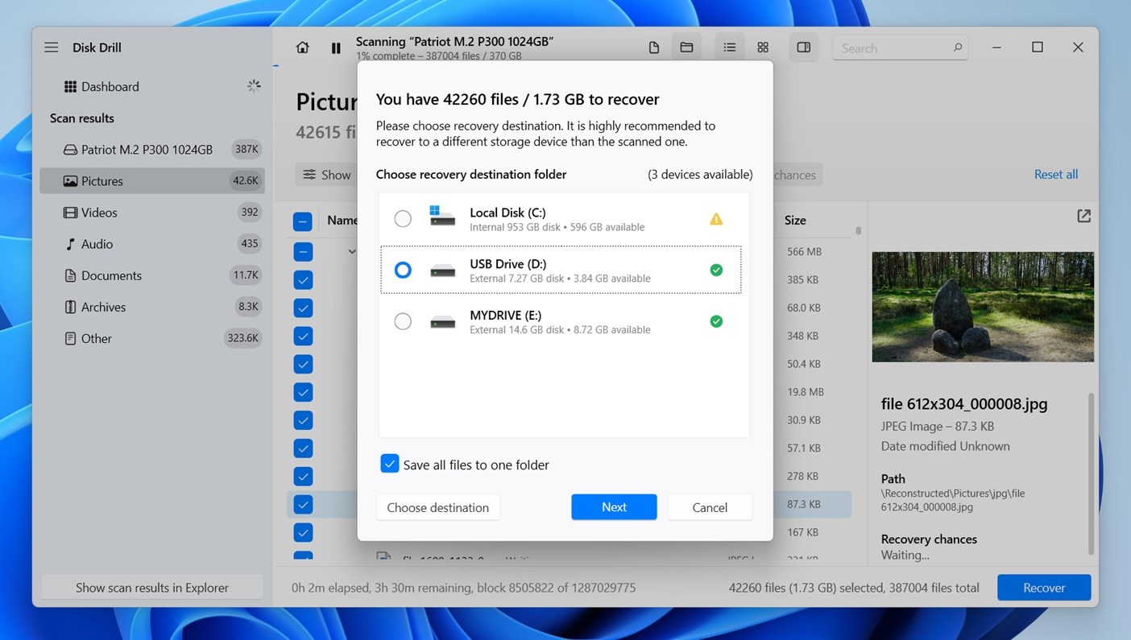Toggle Save all files to one folder
Screen dimensions: 1131x640
(x=389, y=464)
